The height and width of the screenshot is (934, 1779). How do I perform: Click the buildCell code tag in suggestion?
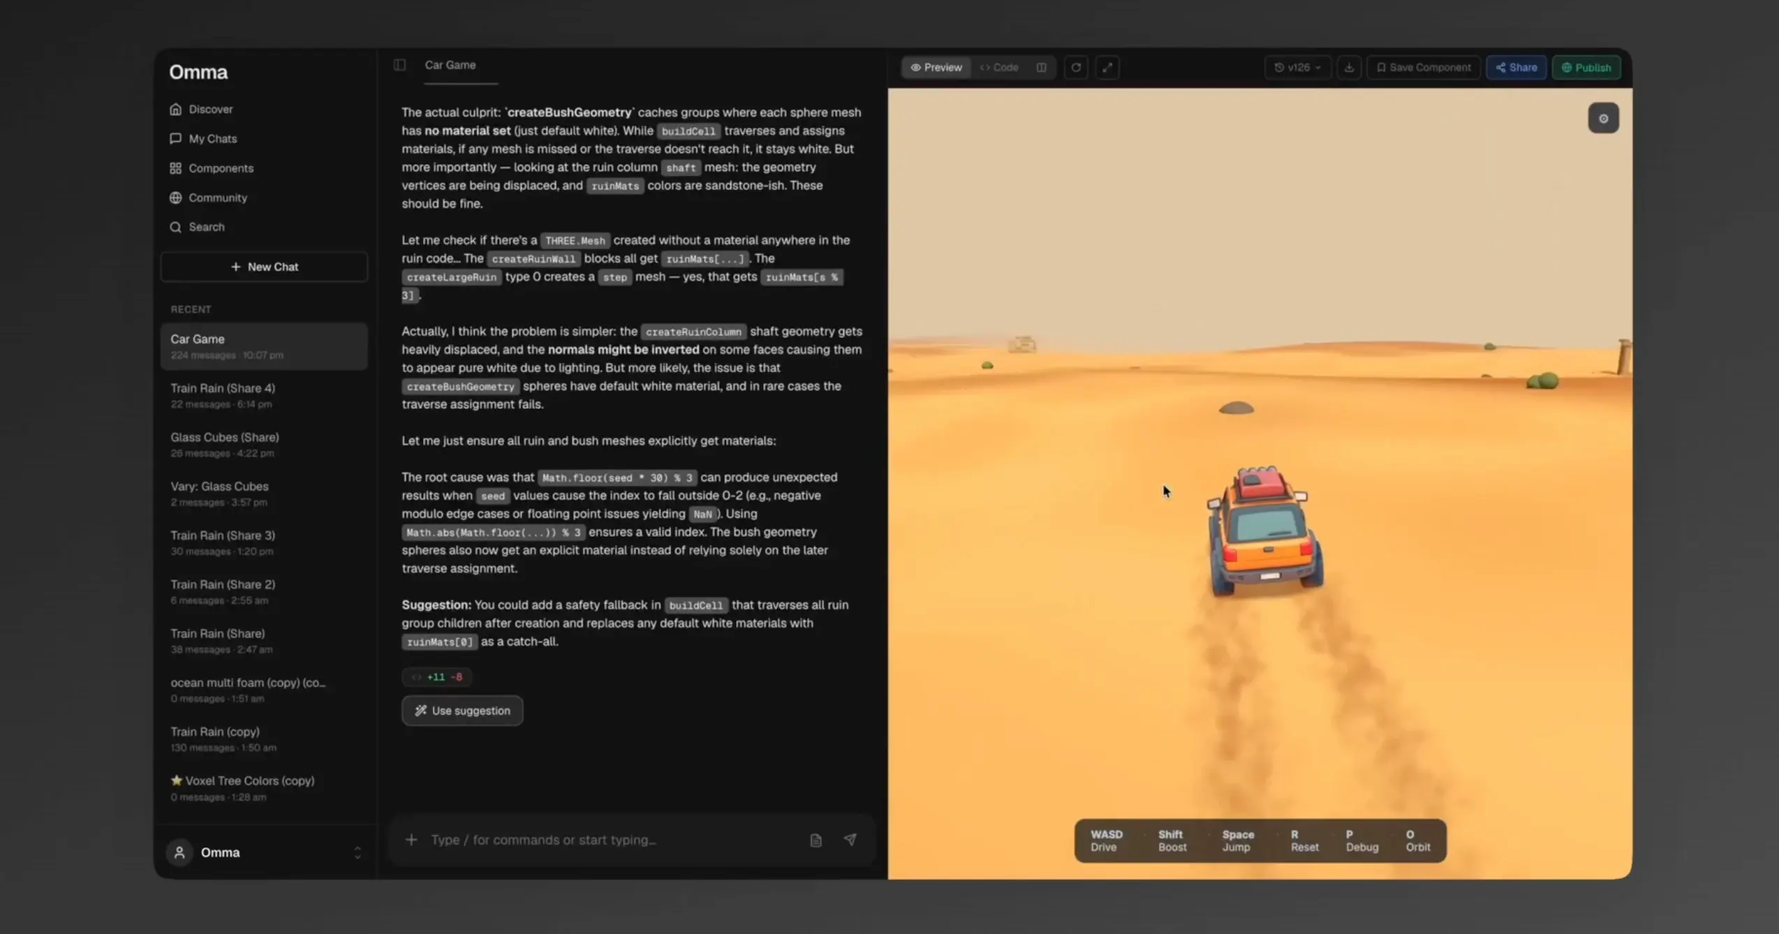[x=695, y=605]
